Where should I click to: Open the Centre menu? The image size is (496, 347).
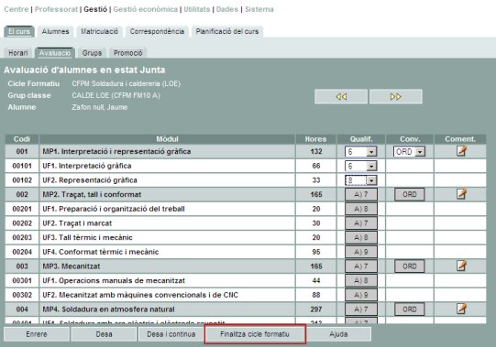[x=17, y=9]
